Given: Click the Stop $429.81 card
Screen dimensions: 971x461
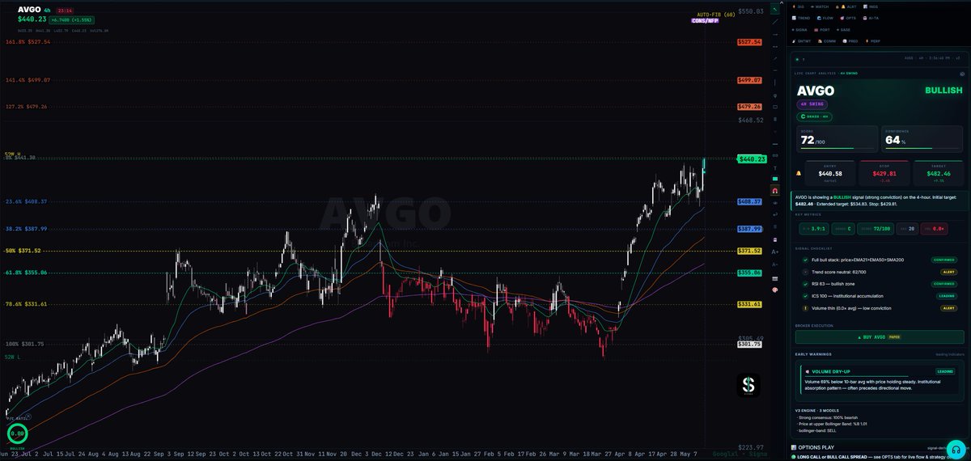Looking at the screenshot, I should click(884, 173).
